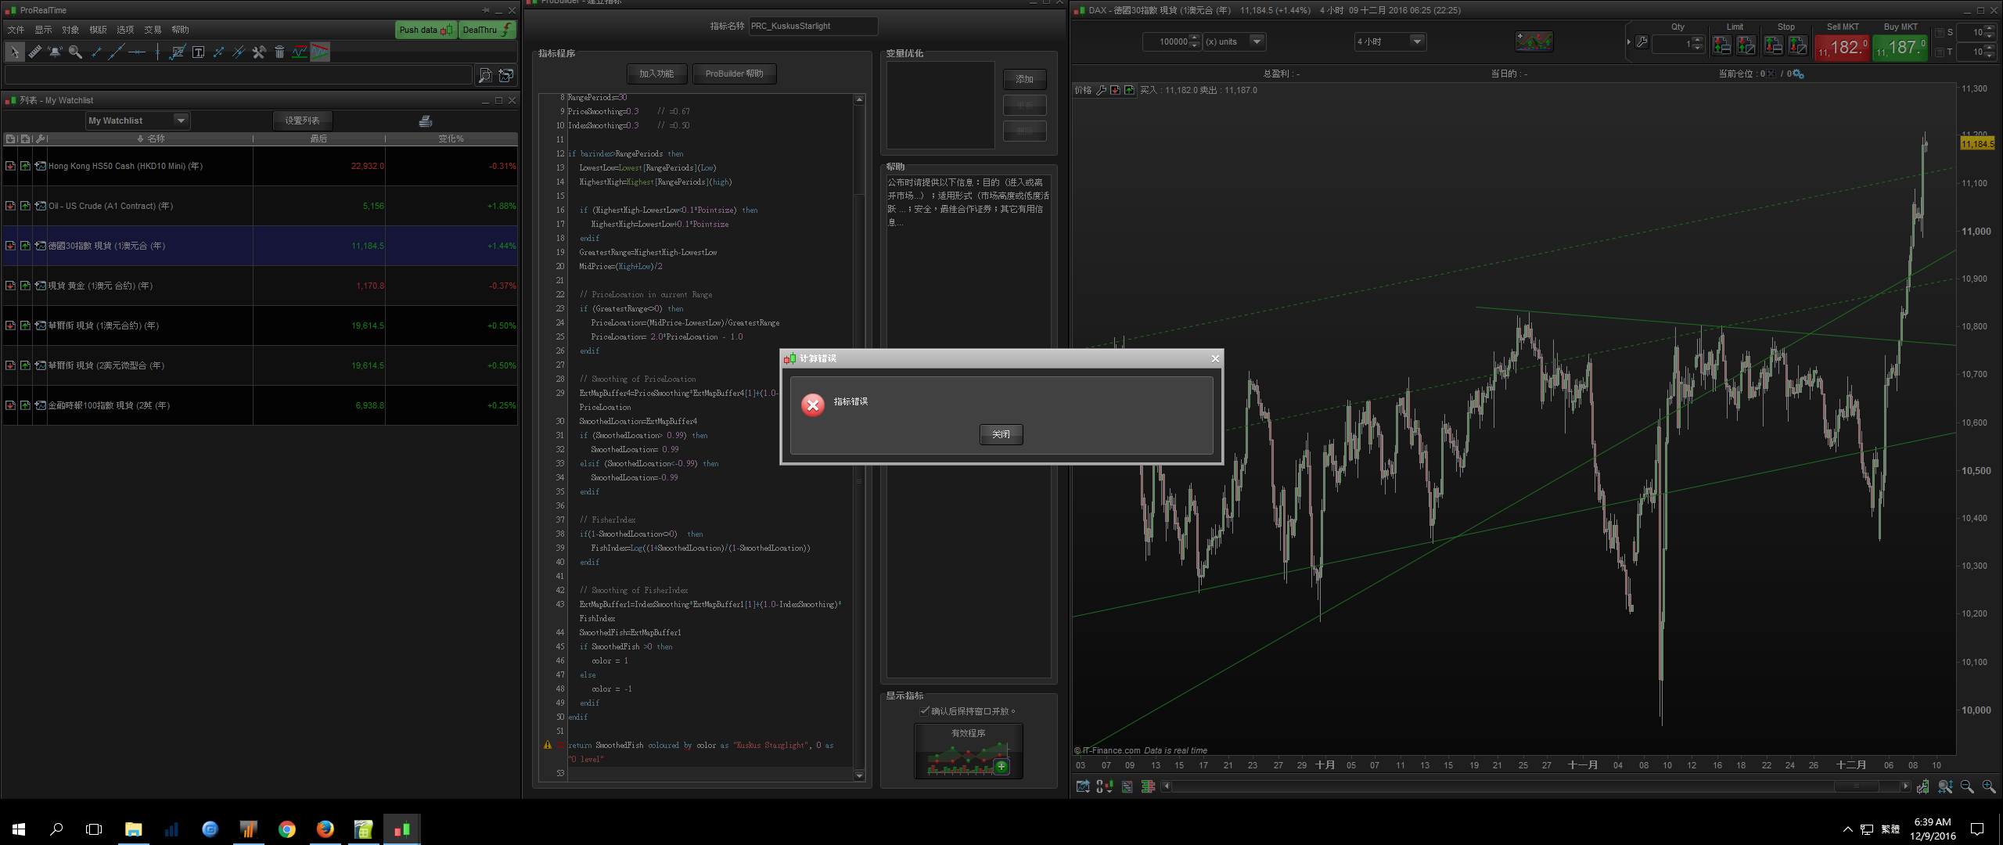Click the trash delete objects icon
Screen dimensions: 2003x845
tap(279, 52)
